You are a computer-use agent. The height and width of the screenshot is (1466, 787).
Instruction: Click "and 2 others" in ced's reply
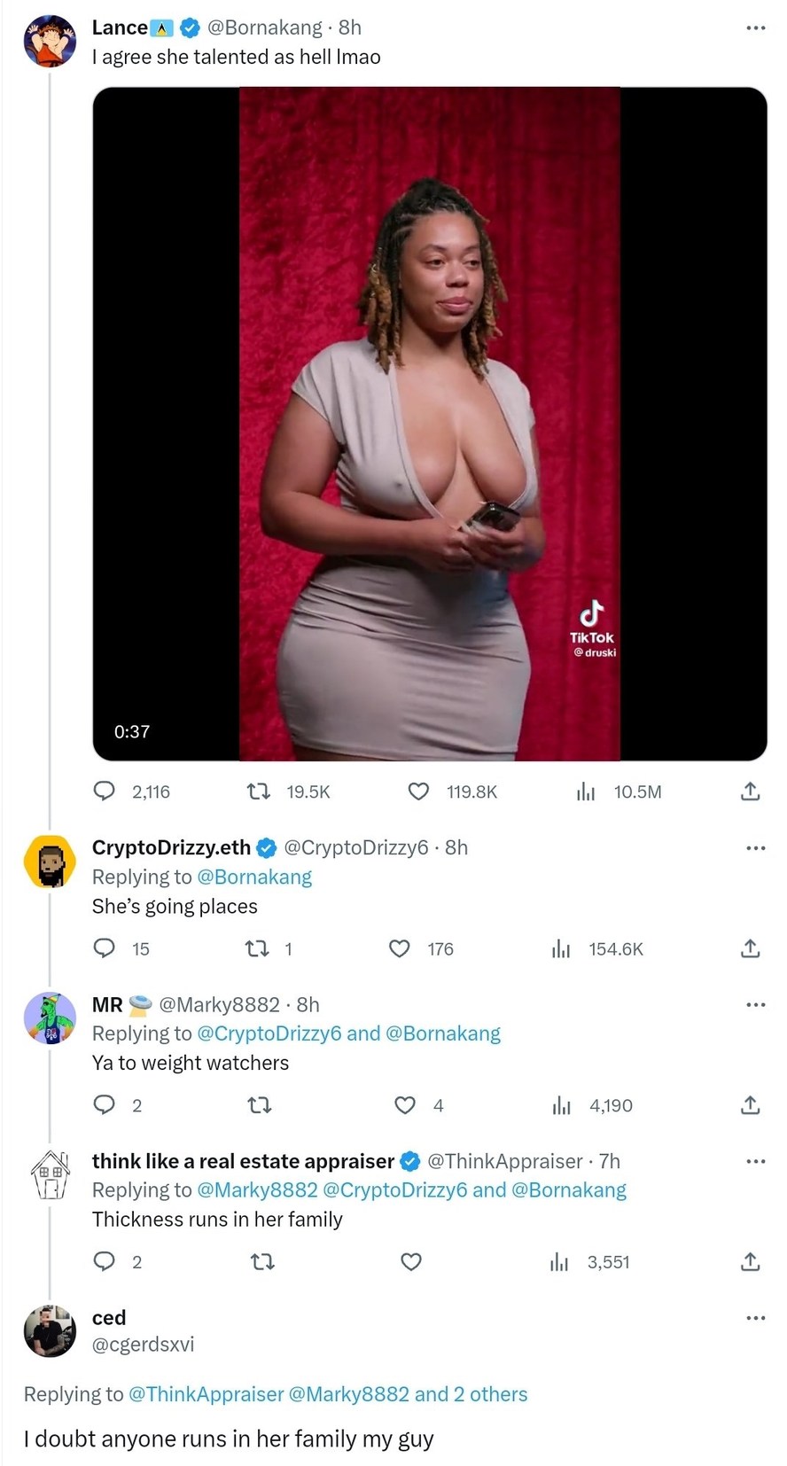click(x=471, y=1394)
